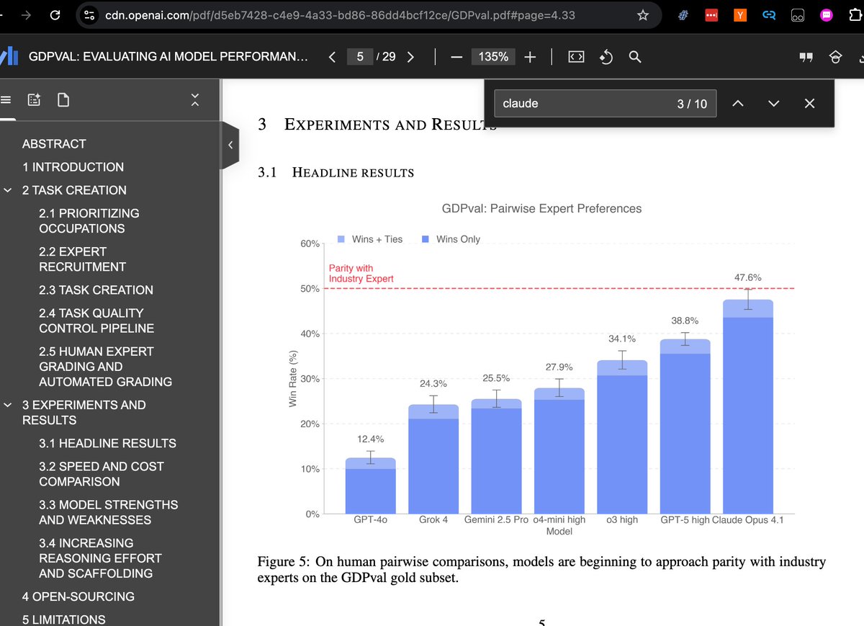Bookmark this page with the star icon
864x626 pixels.
coord(643,14)
